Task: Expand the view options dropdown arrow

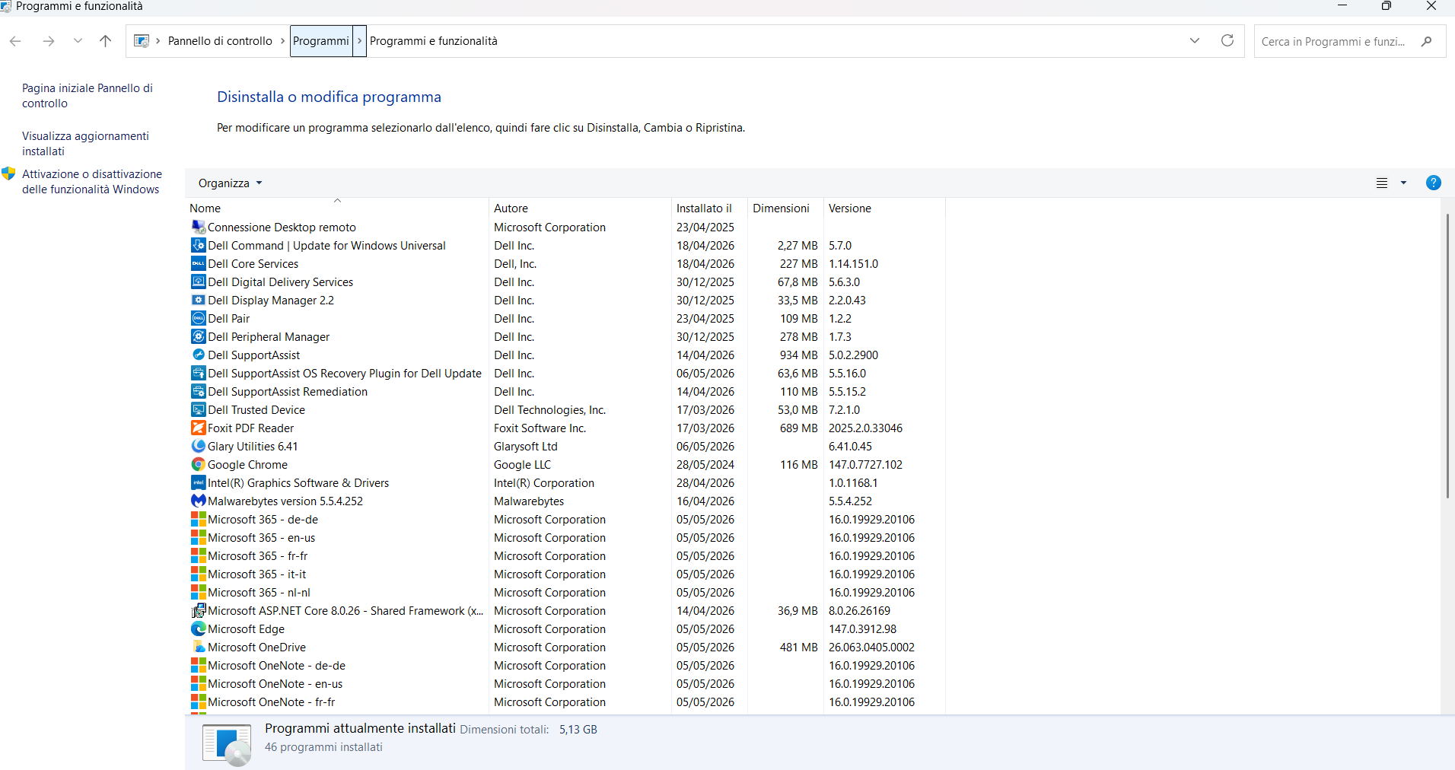Action: point(1403,183)
